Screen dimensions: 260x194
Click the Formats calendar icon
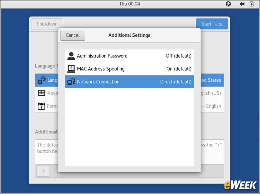[41, 106]
